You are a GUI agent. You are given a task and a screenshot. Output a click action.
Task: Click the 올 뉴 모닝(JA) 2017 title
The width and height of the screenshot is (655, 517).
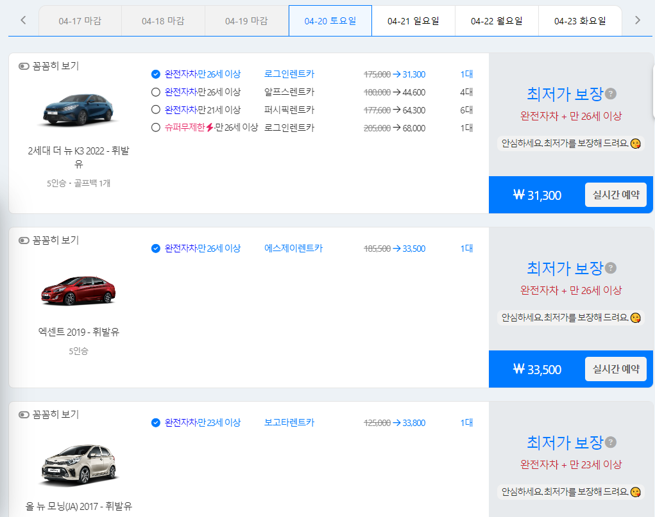[78, 507]
